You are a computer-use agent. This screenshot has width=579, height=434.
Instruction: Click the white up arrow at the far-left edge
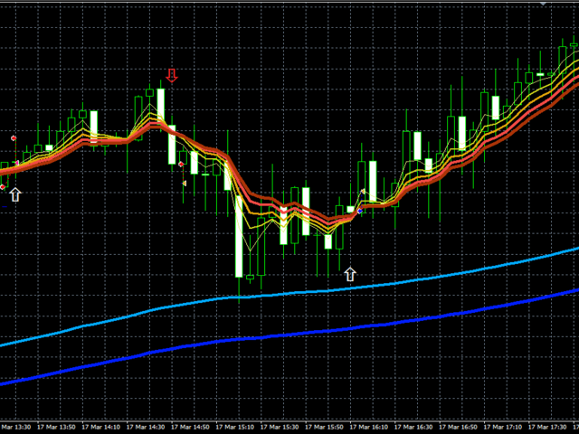tap(14, 193)
